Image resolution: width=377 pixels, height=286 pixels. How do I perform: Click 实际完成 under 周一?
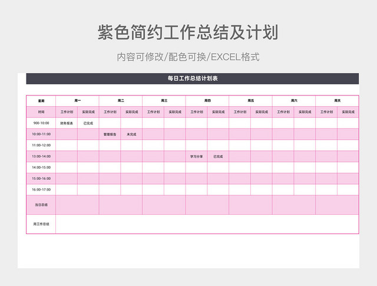coord(88,112)
